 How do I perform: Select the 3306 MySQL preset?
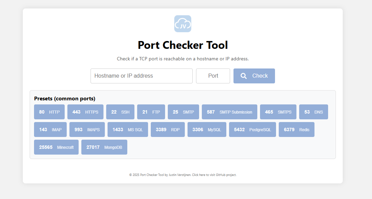(207, 130)
